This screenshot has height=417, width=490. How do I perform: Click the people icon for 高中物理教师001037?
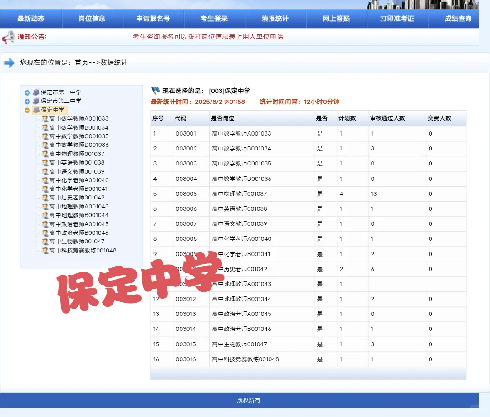(45, 154)
